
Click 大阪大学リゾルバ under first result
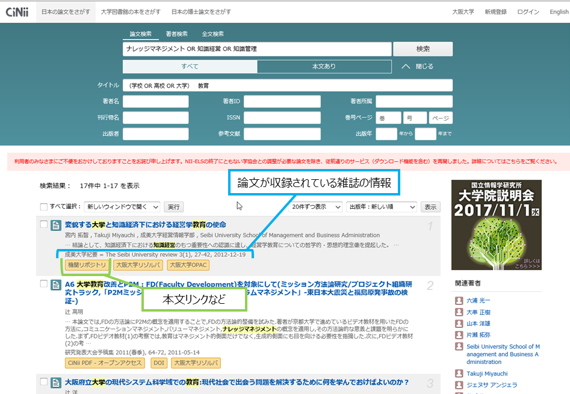point(138,265)
